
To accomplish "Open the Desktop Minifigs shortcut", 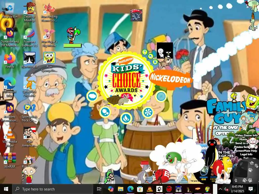I will point(29,12).
